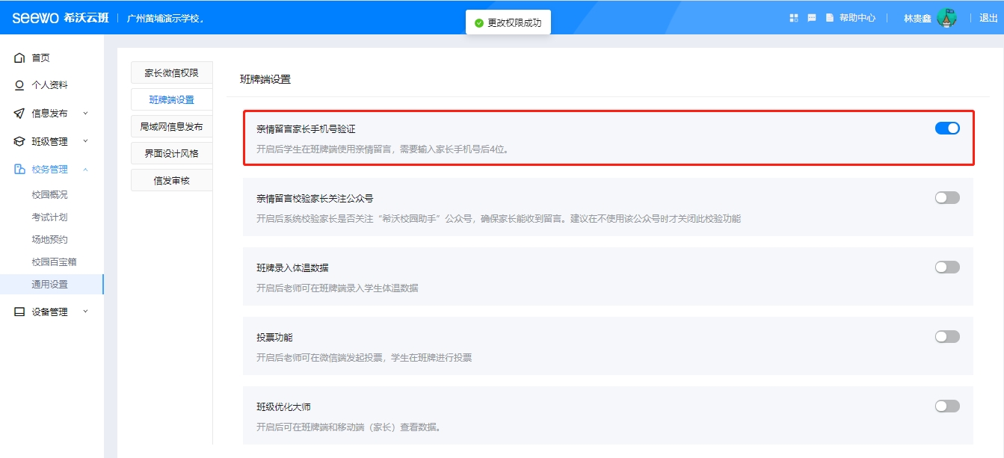1004x458 pixels.
Task: Select the 班牌端设置 tab
Action: [x=172, y=99]
